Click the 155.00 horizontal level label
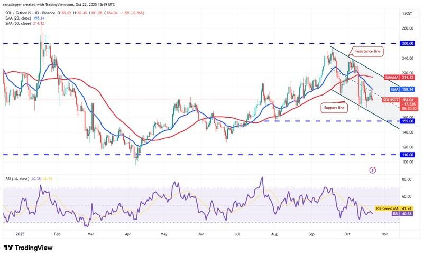Viewport: 423px width, 257px height. point(408,121)
